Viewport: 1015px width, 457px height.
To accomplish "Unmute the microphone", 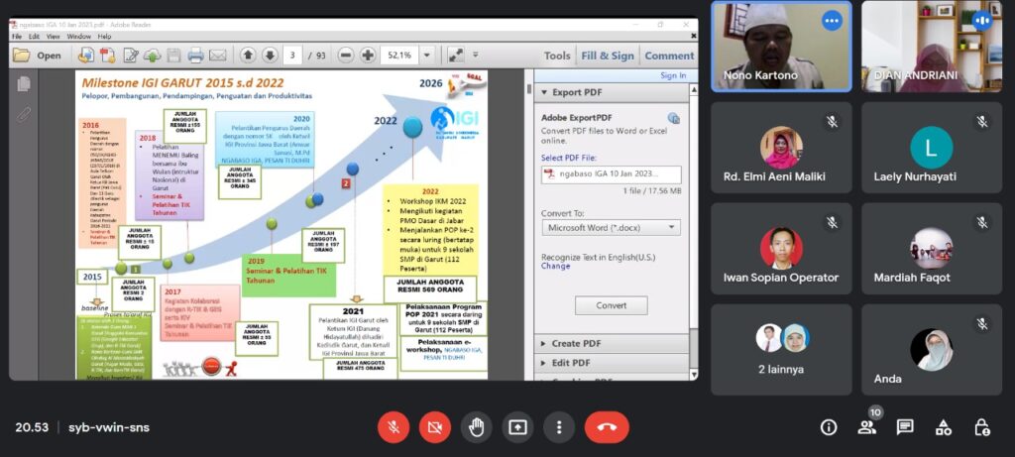I will 394,427.
